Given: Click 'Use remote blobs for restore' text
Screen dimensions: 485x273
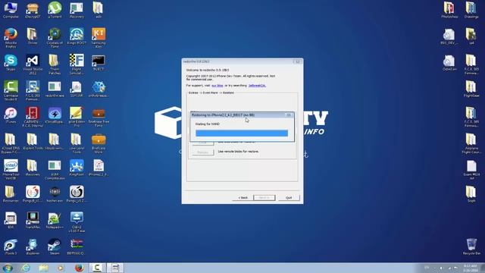Looking at the screenshot, I should (x=239, y=152).
